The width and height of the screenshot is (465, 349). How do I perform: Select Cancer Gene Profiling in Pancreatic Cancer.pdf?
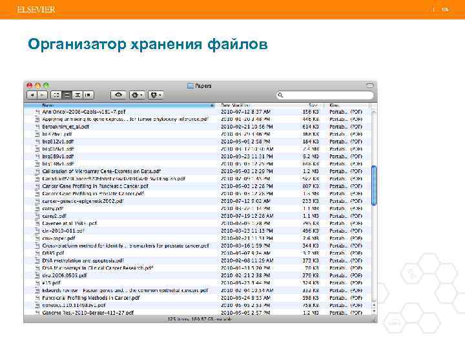coord(95,186)
